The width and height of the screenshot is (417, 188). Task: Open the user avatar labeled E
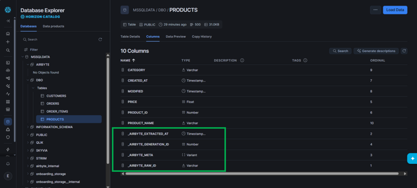pos(8,176)
